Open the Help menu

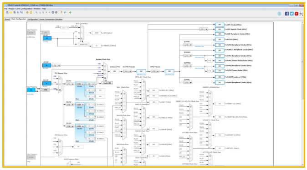tap(44, 9)
